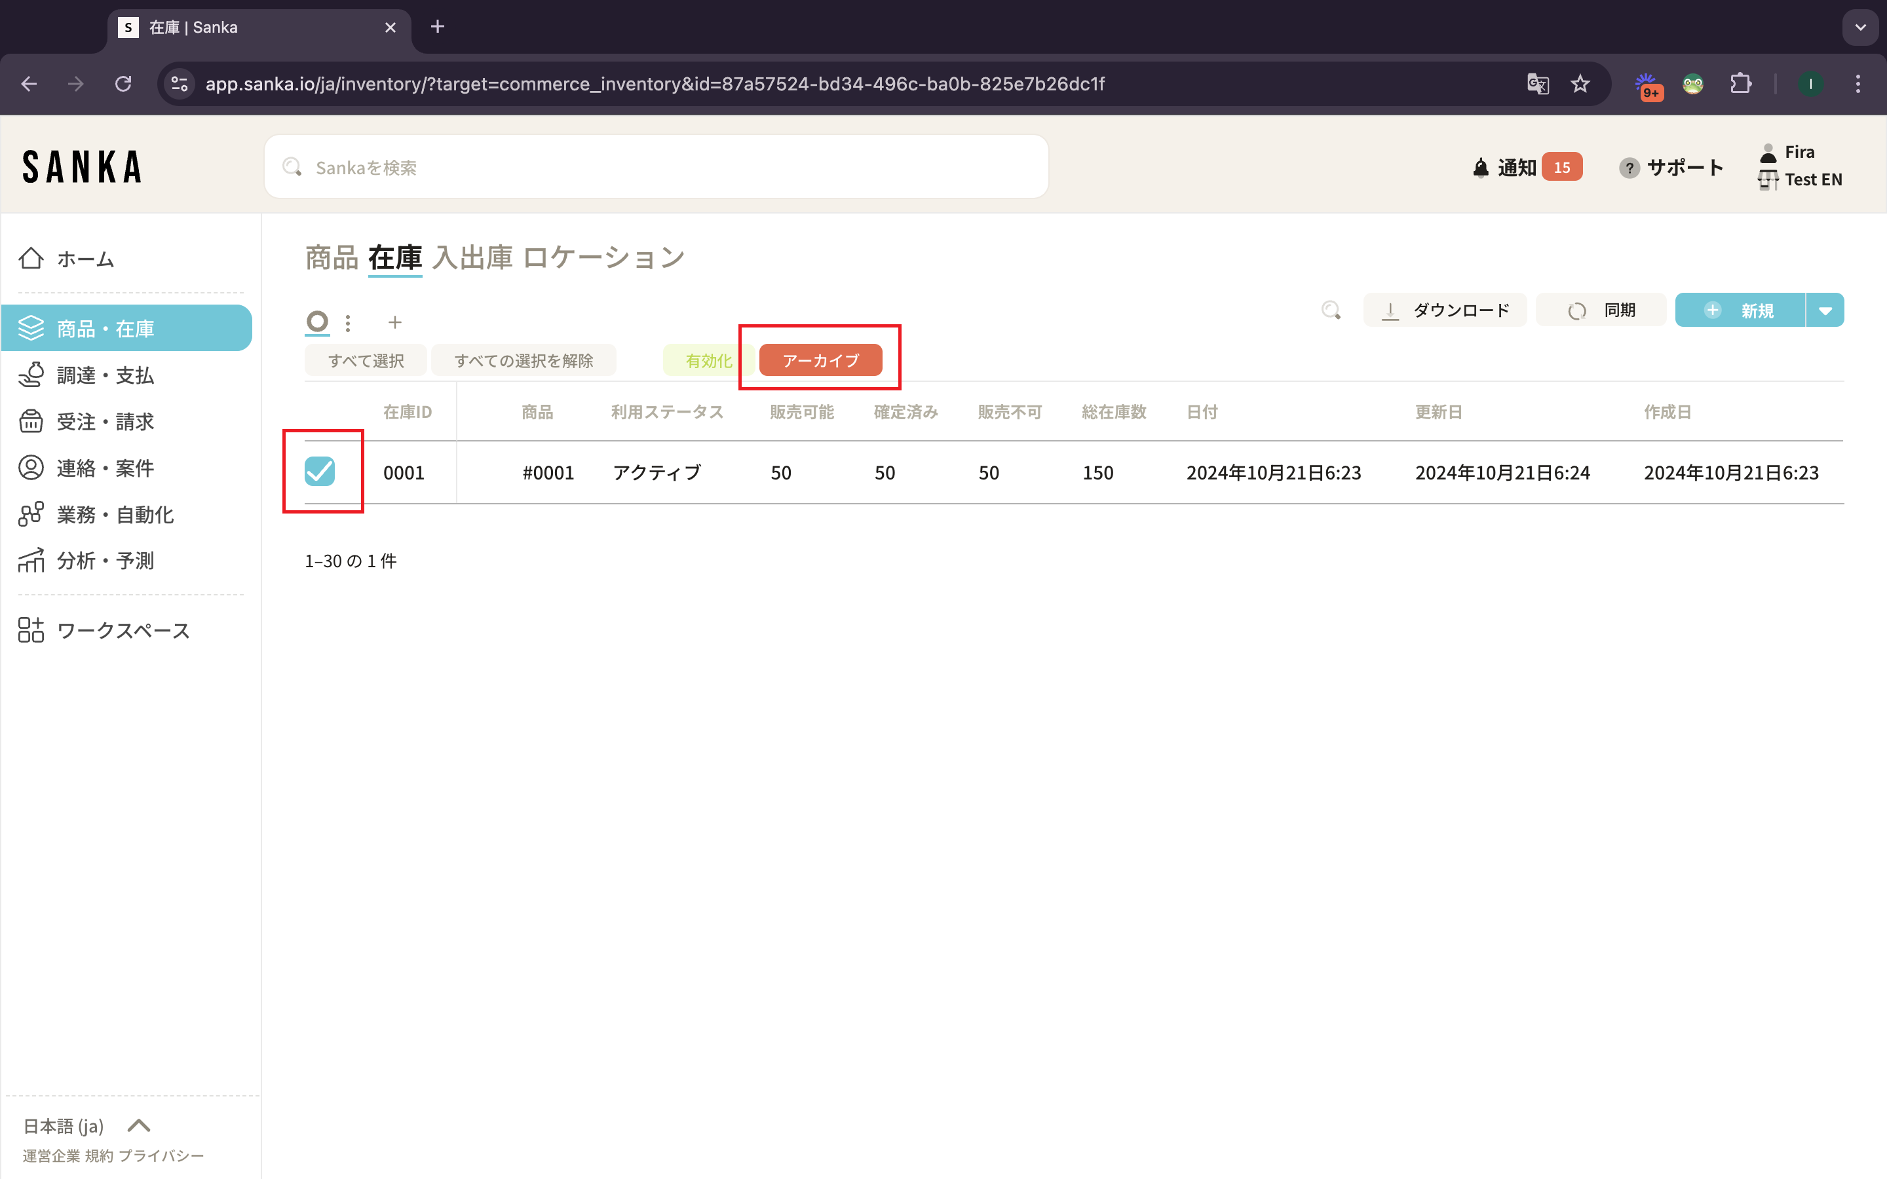This screenshot has width=1887, height=1179.
Task: Click the browser bookmark star icon
Action: click(1580, 83)
